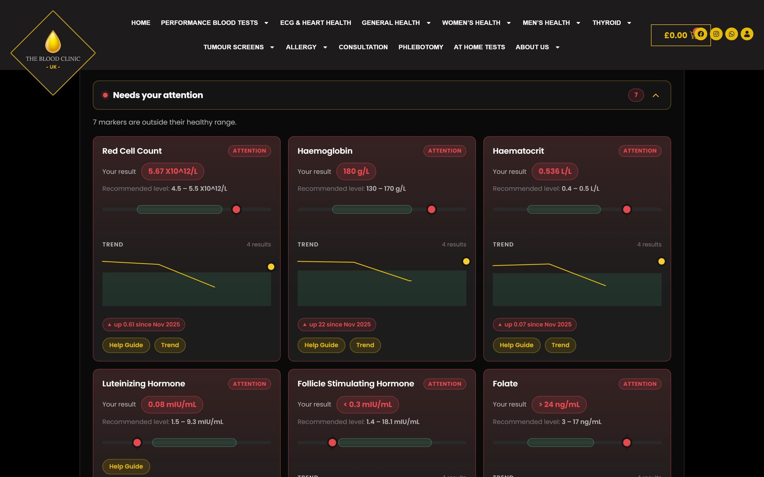
Task: Click '4 results' label in Haematocrit card
Action: click(649, 244)
